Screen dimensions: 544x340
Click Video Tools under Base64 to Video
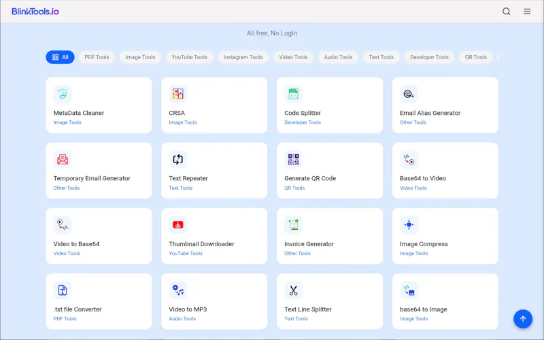pos(413,188)
